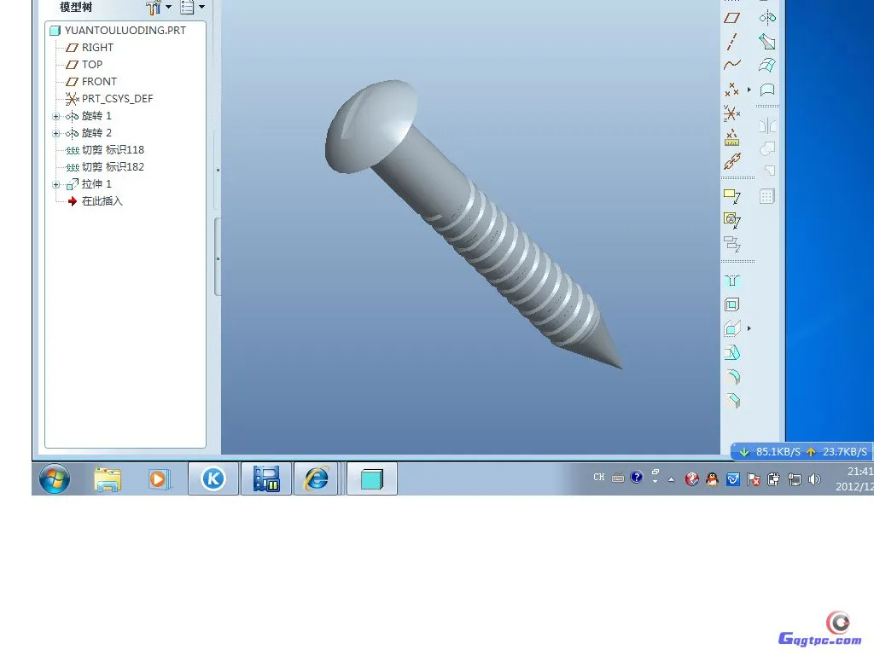Click 切剪 标识118 feature in tree
This screenshot has width=874, height=655.
click(x=113, y=150)
